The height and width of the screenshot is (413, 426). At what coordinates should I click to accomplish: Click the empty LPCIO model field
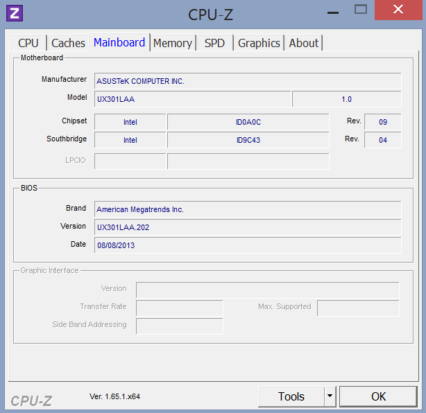coord(248,161)
